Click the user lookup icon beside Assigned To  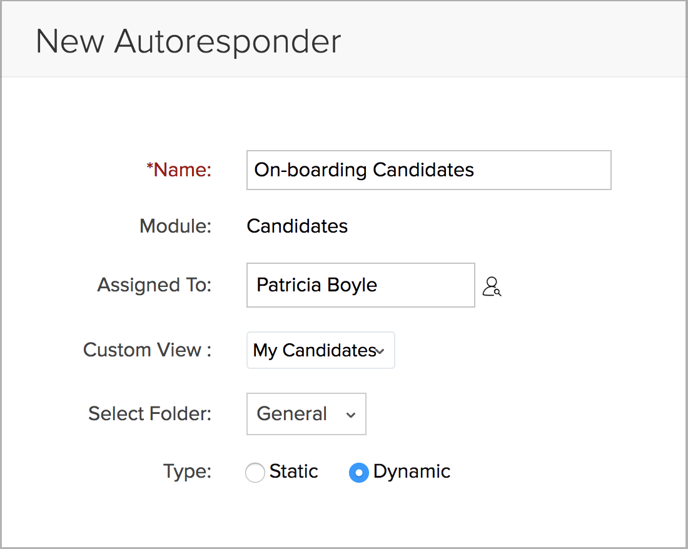pos(492,286)
